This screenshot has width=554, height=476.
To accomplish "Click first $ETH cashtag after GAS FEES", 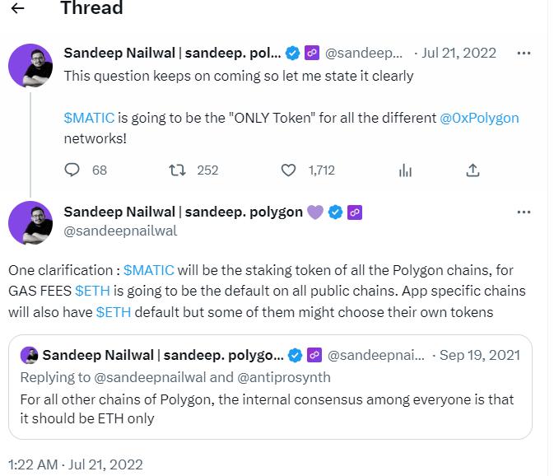I will point(92,291).
